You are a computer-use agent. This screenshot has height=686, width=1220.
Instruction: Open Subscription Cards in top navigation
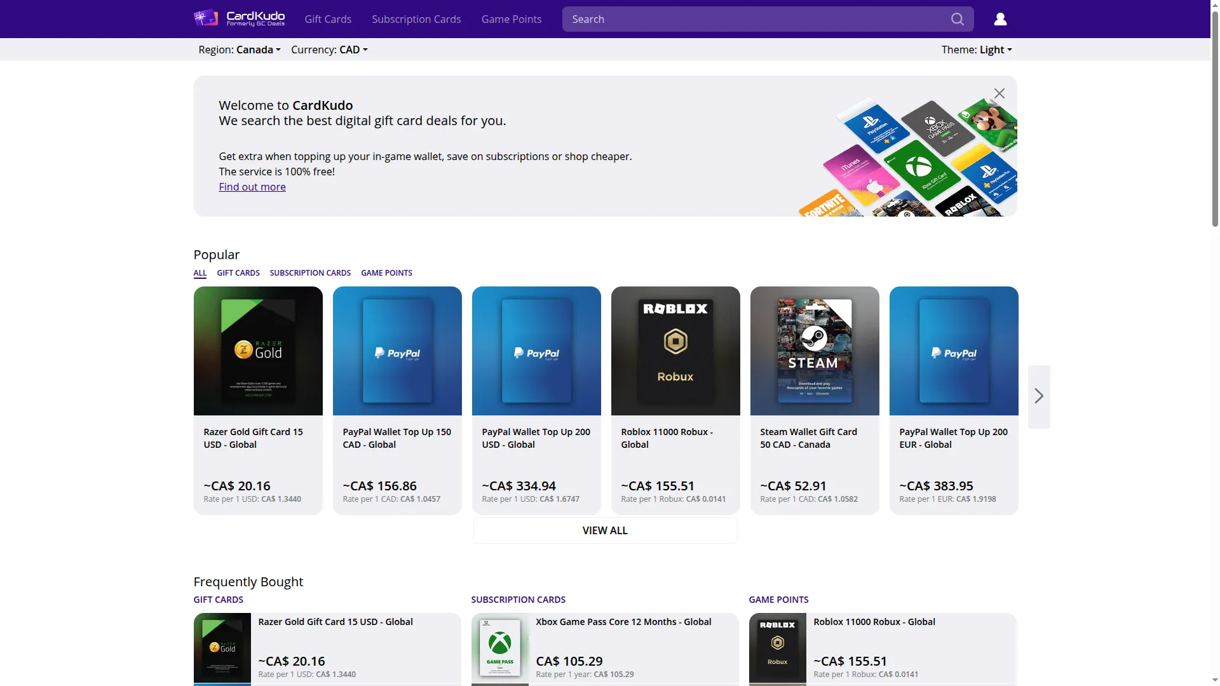point(416,19)
